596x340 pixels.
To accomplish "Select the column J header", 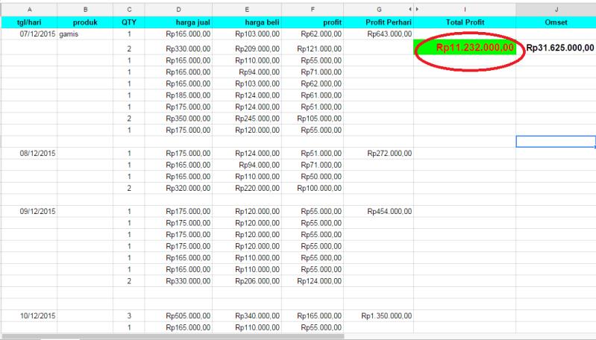I will tap(556, 9).
